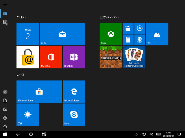Viewport: 185px width, 138px height.
Task: Launch Microsoft Solitaire Collection tile
Action: tap(134, 57)
